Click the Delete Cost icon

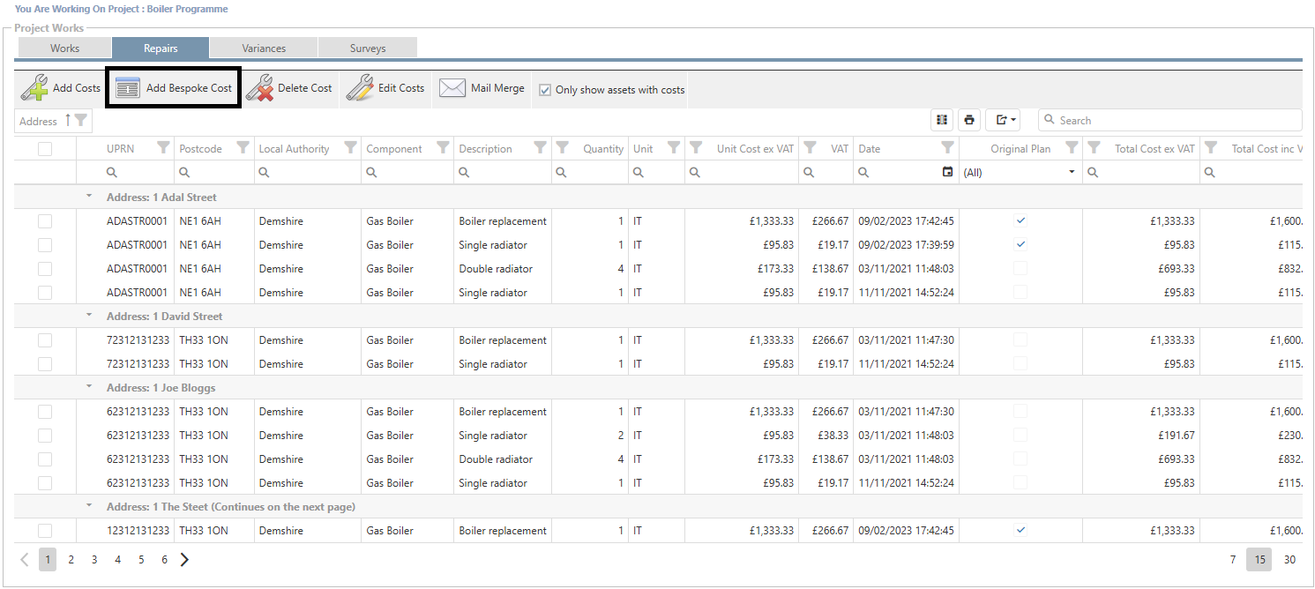tap(259, 88)
